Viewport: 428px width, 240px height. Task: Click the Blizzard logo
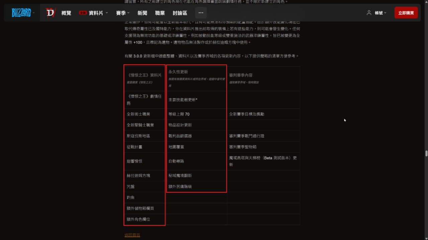[x=21, y=13]
